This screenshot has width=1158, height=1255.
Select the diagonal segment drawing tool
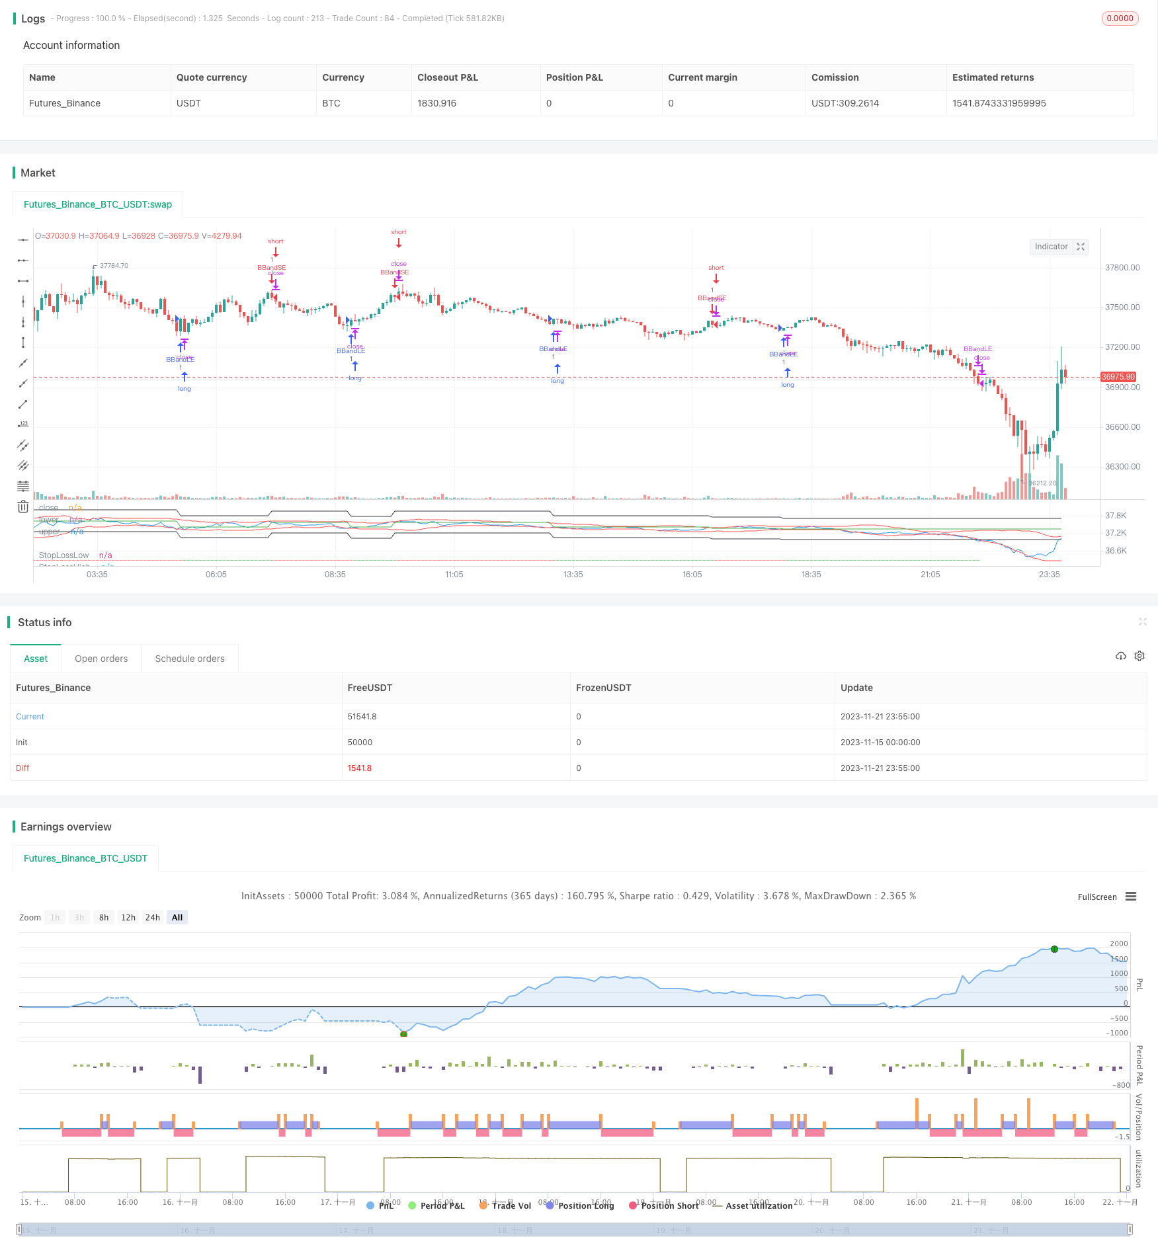pyautogui.click(x=23, y=404)
